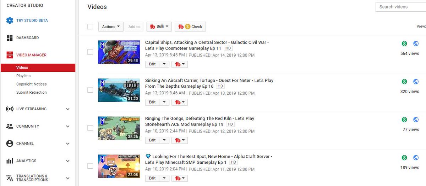Viewport: 426px width, 186px height.
Task: Select the Cosmoteer Ep 11 video checkbox
Action: (x=90, y=52)
